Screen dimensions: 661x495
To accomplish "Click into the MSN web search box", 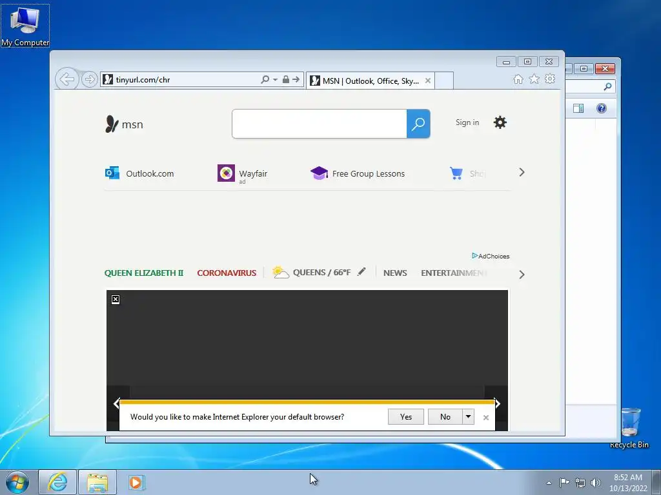I will (x=319, y=124).
